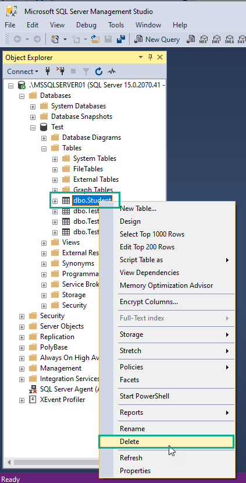Close the Object Explorer panel
Viewport: 246px width, 483px height.
160,57
